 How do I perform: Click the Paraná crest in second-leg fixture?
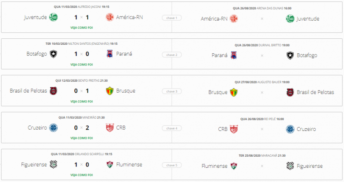point(234,55)
